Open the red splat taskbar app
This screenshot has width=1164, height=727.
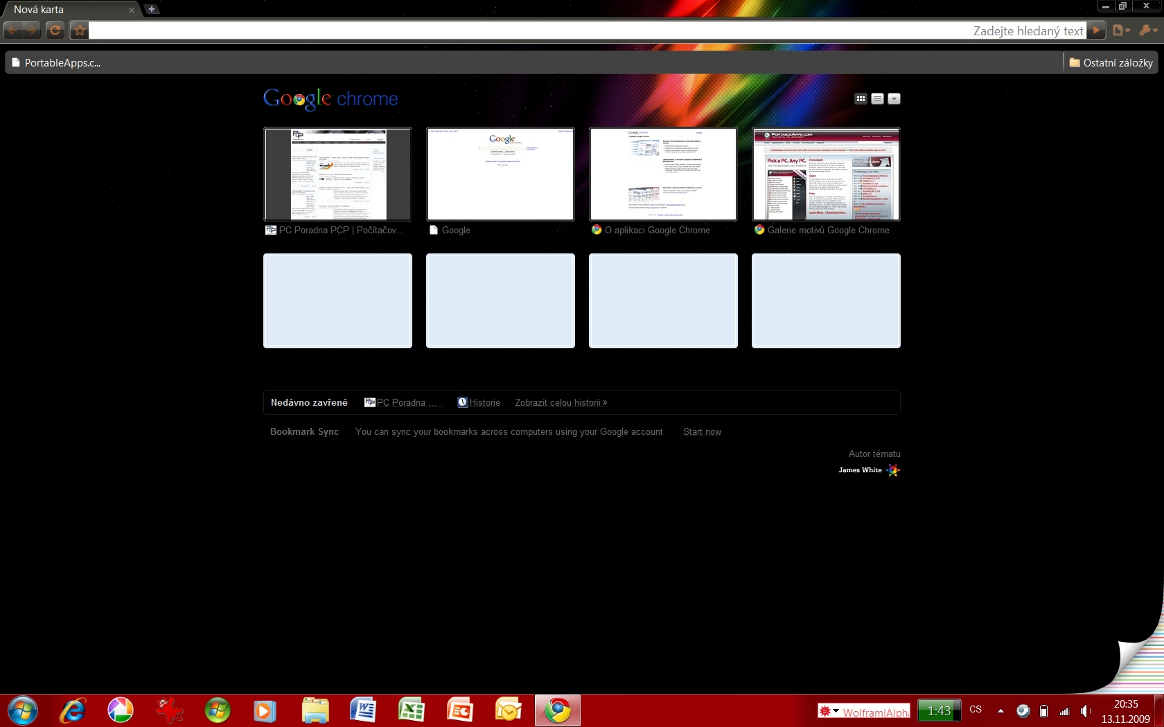169,710
